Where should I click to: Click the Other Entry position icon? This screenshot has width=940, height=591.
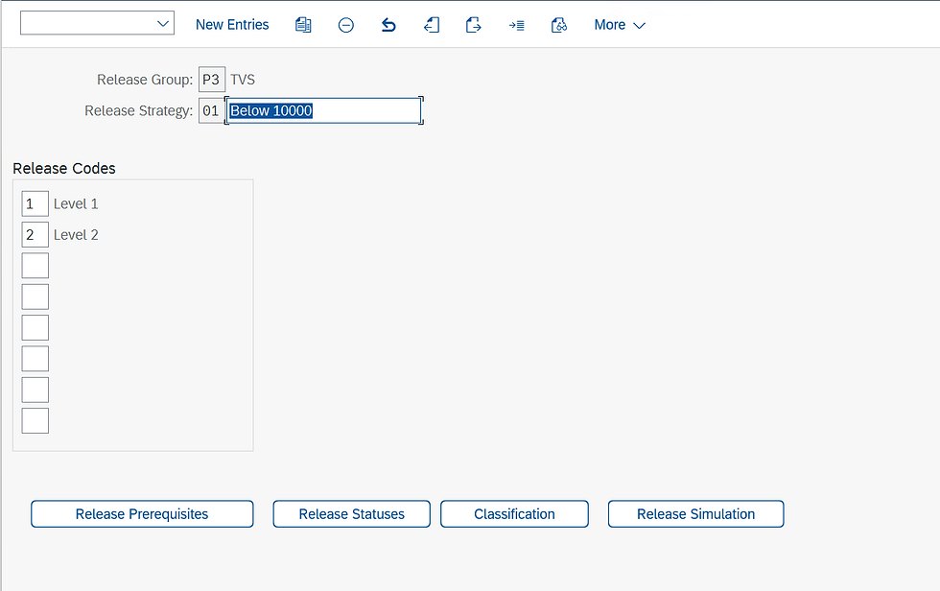516,25
